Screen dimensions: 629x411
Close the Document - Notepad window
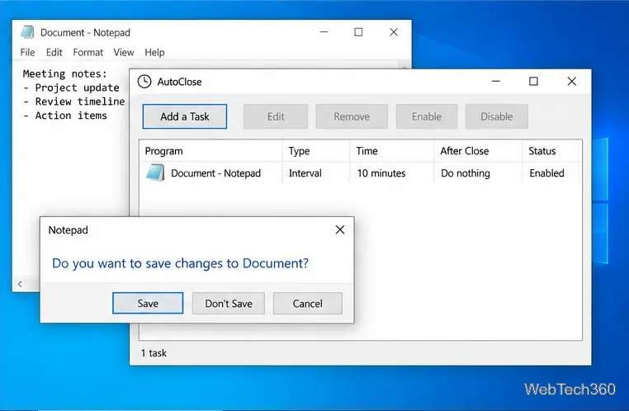394,32
